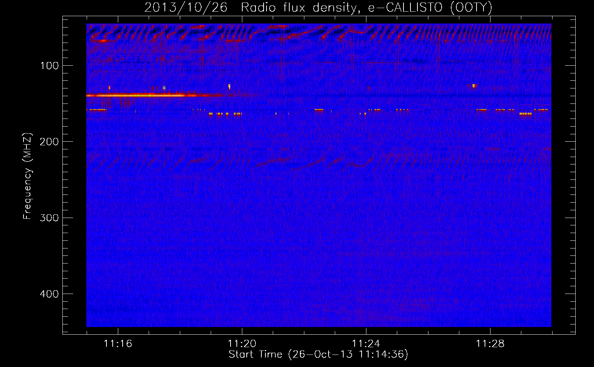Click the 11:24 time tick label
This screenshot has width=594, height=367.
click(366, 344)
